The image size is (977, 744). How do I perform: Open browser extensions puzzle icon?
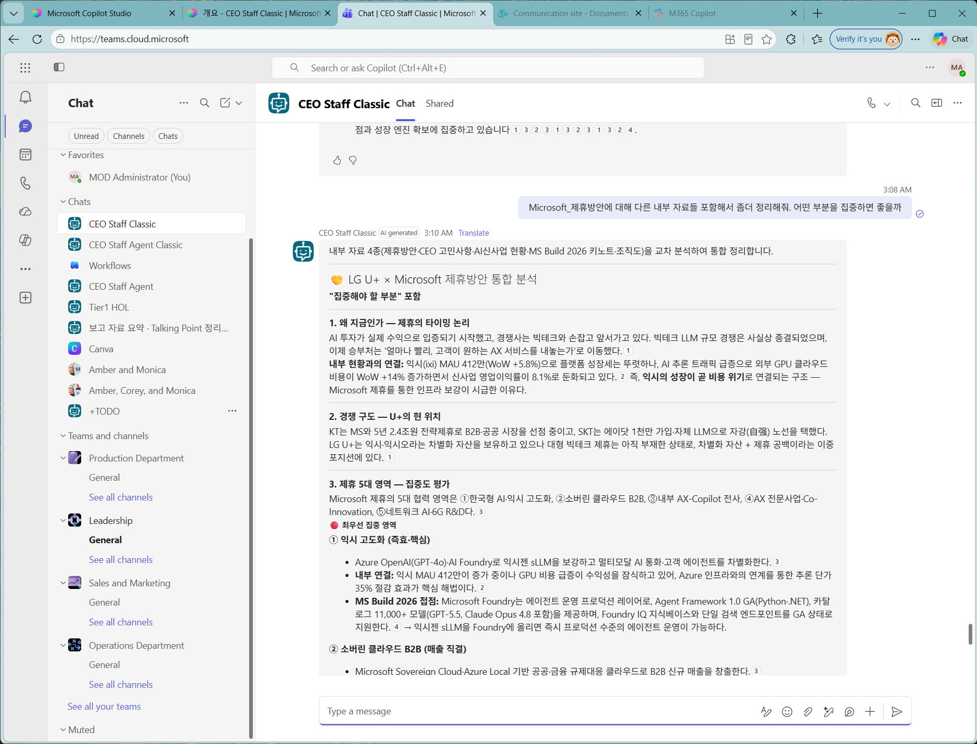791,39
